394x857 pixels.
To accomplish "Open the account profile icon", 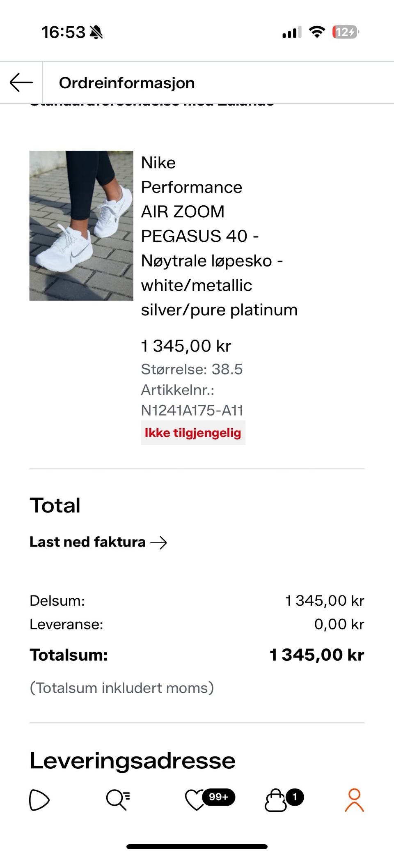I will click(x=354, y=800).
